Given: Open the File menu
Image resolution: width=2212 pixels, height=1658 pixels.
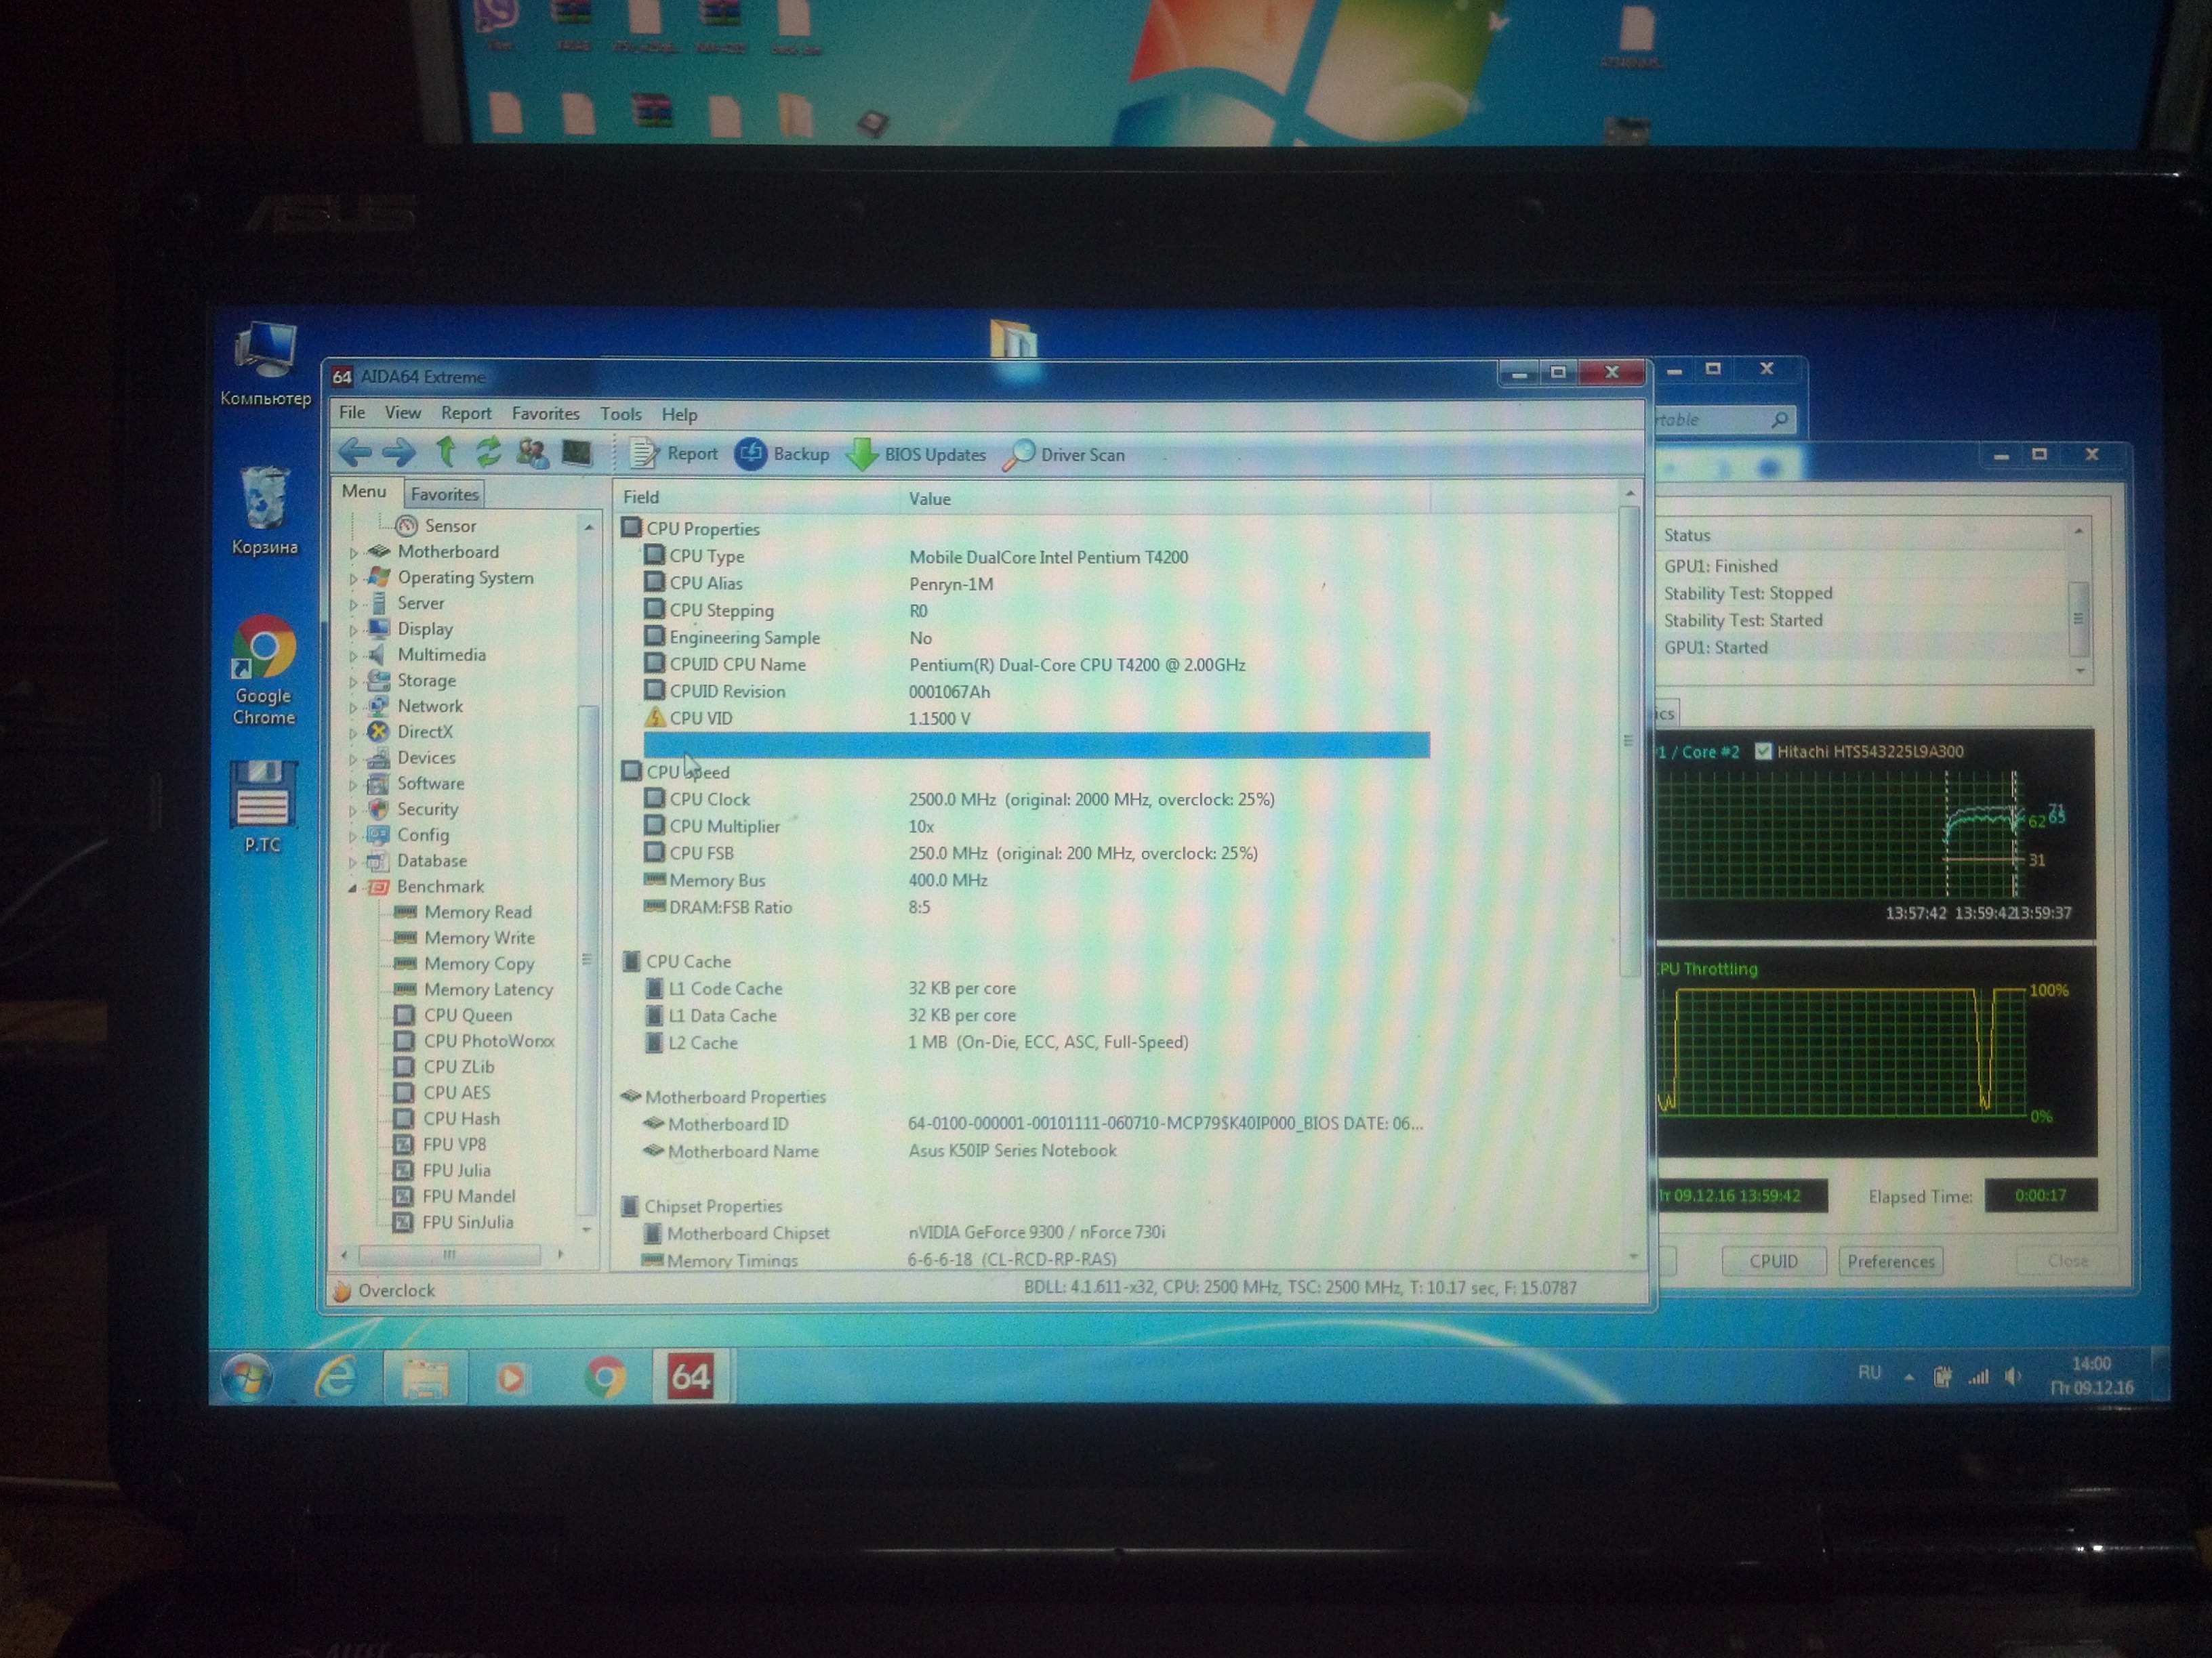Looking at the screenshot, I should click(352, 412).
